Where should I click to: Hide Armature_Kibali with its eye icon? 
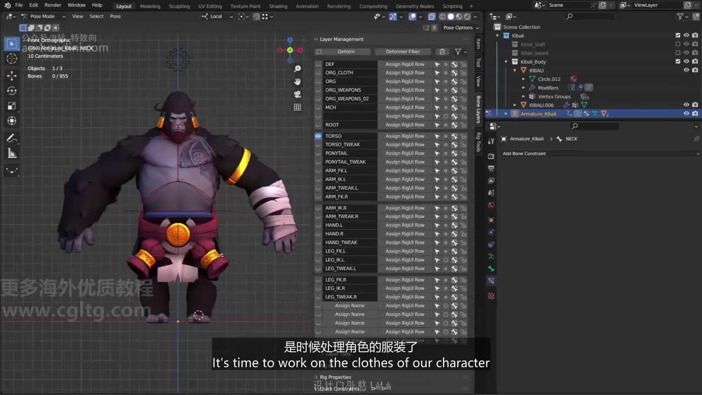pos(686,114)
